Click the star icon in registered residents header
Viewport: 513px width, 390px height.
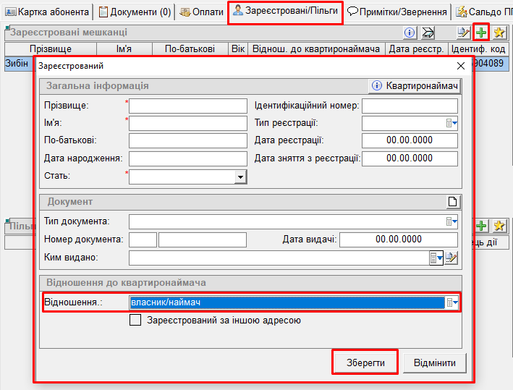(x=499, y=33)
